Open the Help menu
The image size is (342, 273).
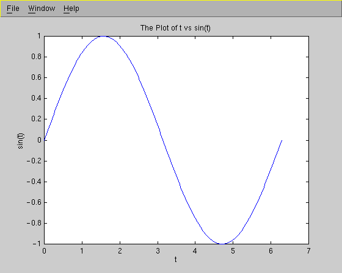point(71,9)
